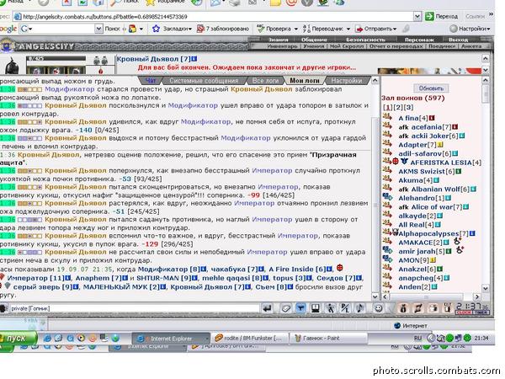Toggle the highlighted chat filter icon

(300, 308)
